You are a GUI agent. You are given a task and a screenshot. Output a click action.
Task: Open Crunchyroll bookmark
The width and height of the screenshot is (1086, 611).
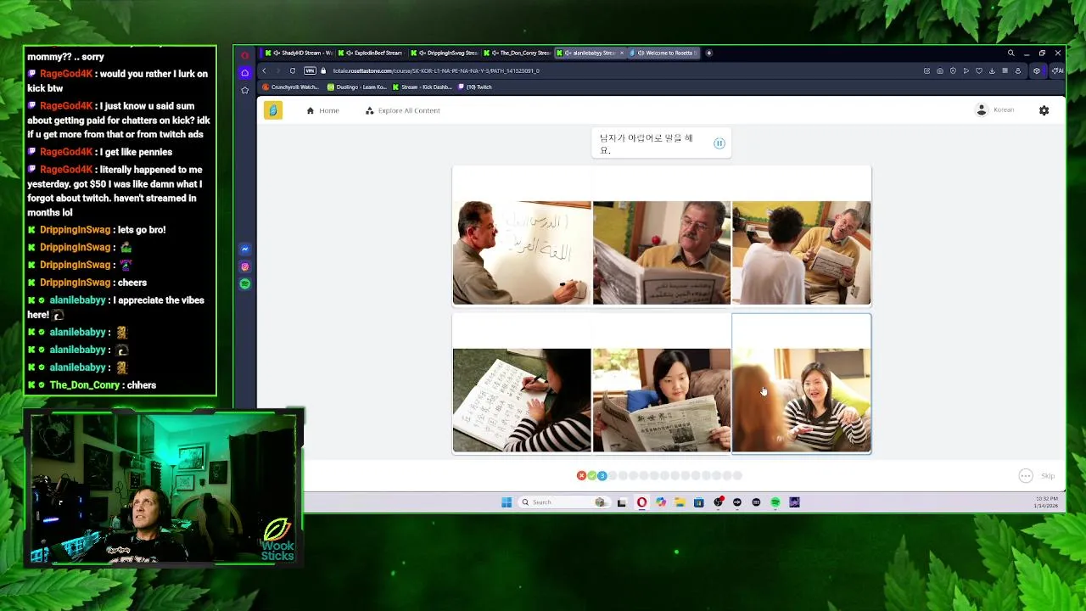coord(290,87)
